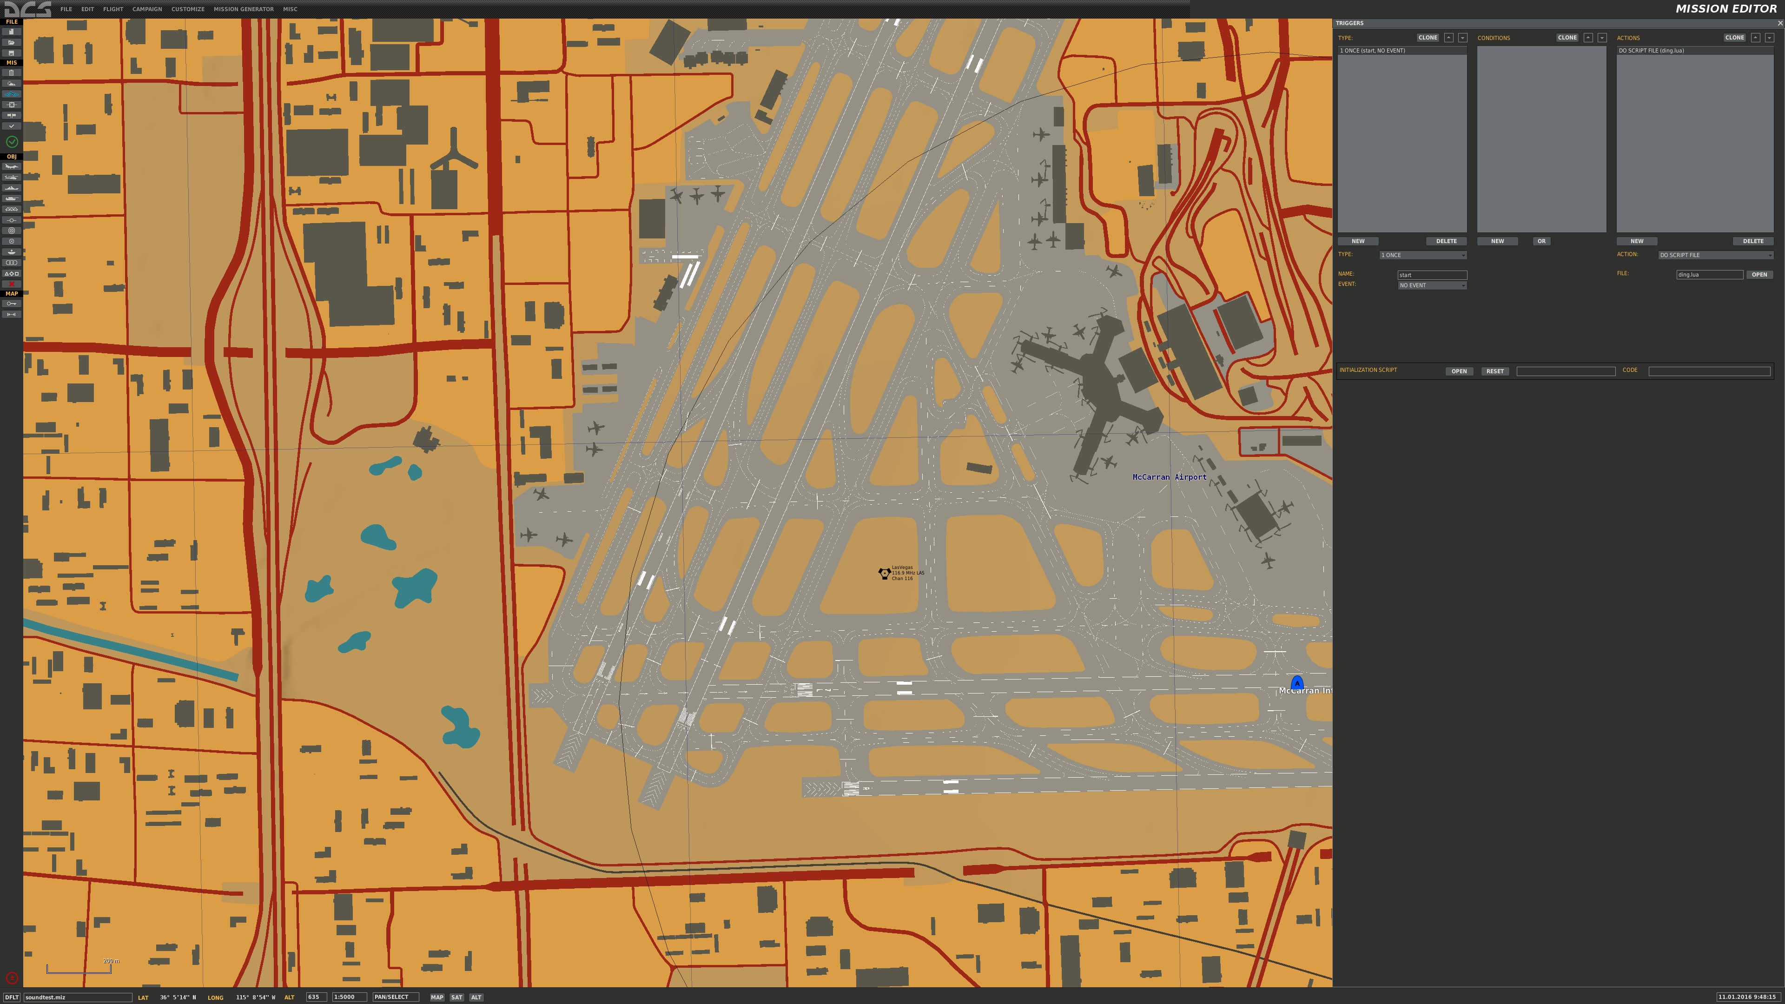Place a ground vehicle group
The image size is (1785, 1004).
(x=11, y=199)
